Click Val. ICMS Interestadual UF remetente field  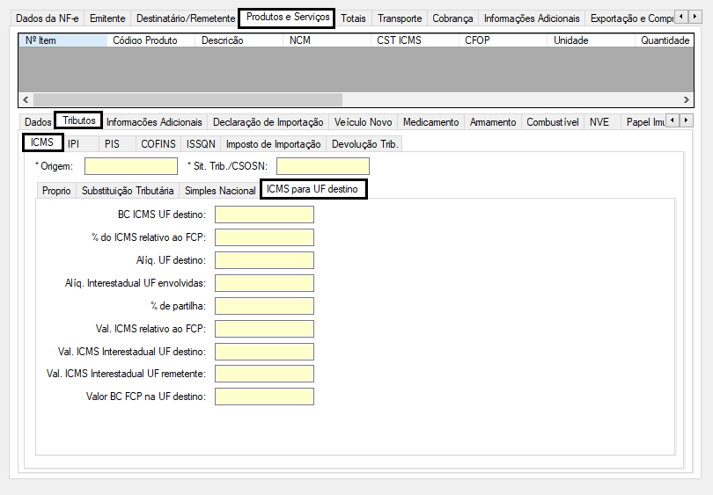click(x=264, y=374)
